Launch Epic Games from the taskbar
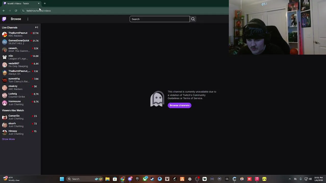Viewport: 326px width, 183px height. tap(137, 179)
